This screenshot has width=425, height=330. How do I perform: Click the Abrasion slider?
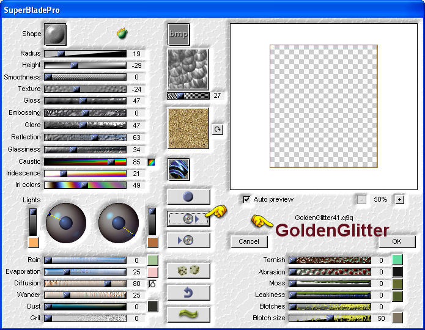(x=330, y=272)
